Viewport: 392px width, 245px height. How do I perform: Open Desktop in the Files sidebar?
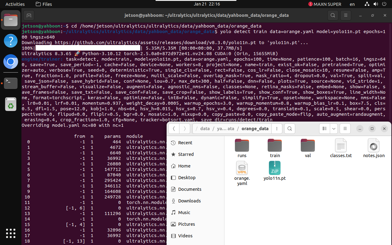[x=195, y=178]
